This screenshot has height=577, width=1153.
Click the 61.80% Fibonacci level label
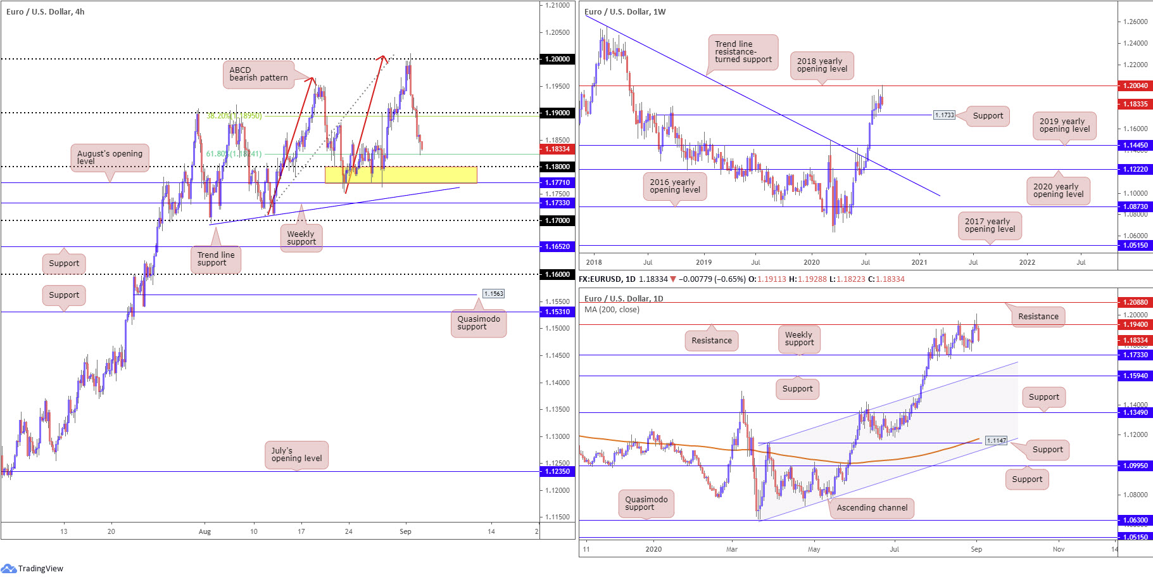234,154
